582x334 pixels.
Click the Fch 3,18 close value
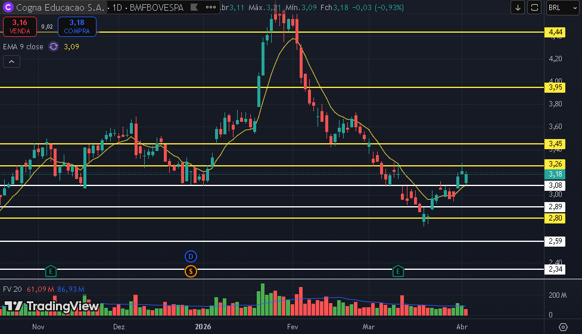pos(334,7)
